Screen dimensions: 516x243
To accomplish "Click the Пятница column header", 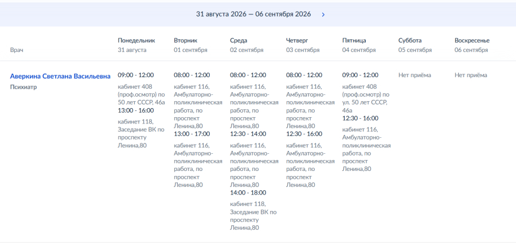I will coord(354,41).
